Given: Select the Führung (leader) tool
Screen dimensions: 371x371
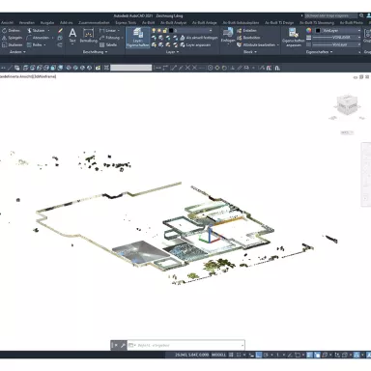Looking at the screenshot, I should click(x=110, y=38).
